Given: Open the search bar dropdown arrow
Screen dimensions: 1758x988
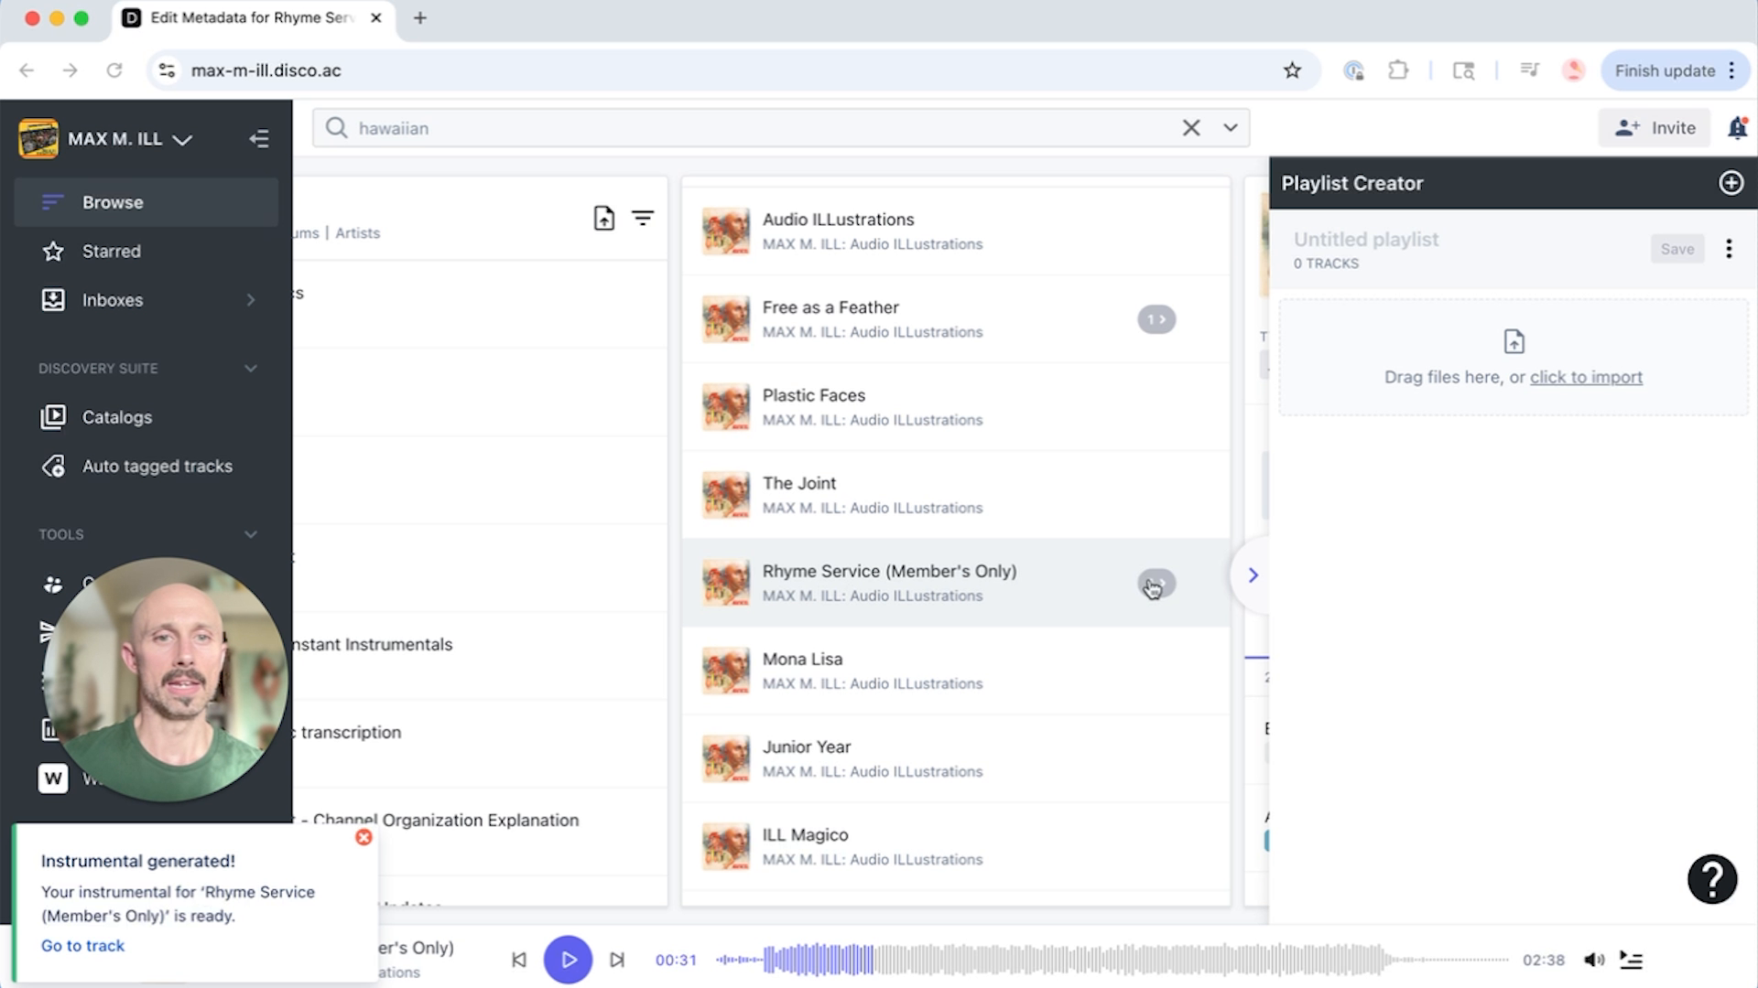Looking at the screenshot, I should [1229, 127].
